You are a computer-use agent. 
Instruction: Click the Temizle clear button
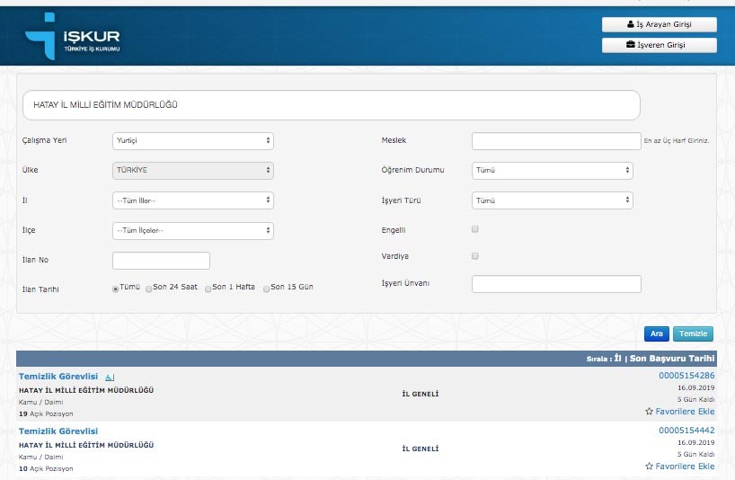pyautogui.click(x=693, y=334)
